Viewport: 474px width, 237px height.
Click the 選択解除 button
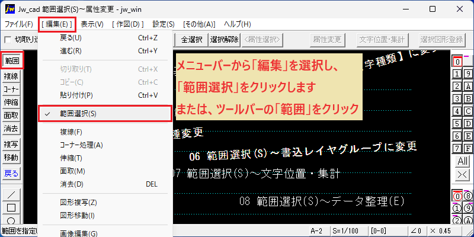pyautogui.click(x=225, y=39)
